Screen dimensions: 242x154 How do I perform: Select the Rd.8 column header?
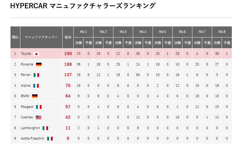coord(222,32)
